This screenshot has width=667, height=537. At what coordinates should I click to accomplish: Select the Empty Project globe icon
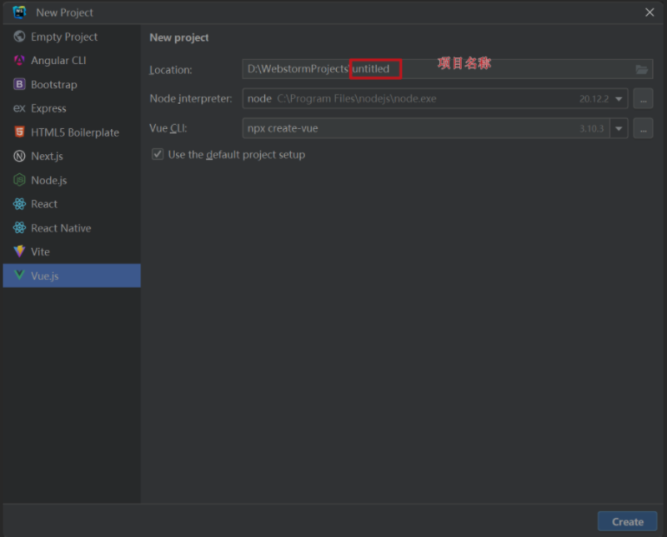[x=19, y=37]
